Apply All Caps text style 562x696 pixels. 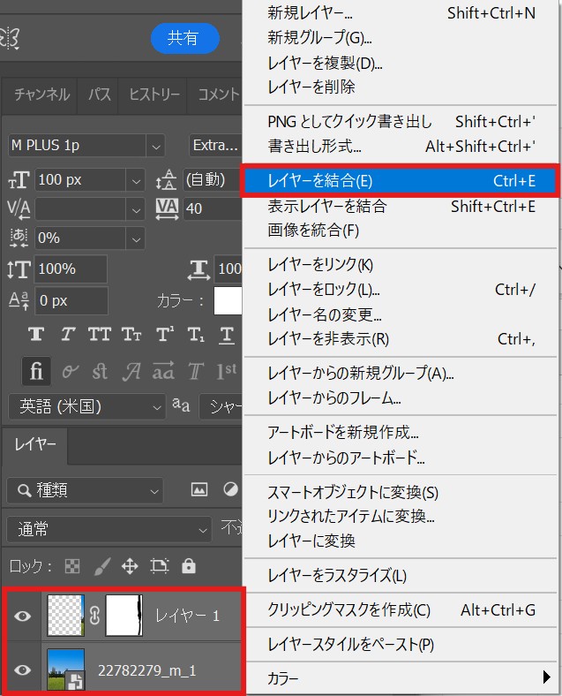click(x=99, y=334)
